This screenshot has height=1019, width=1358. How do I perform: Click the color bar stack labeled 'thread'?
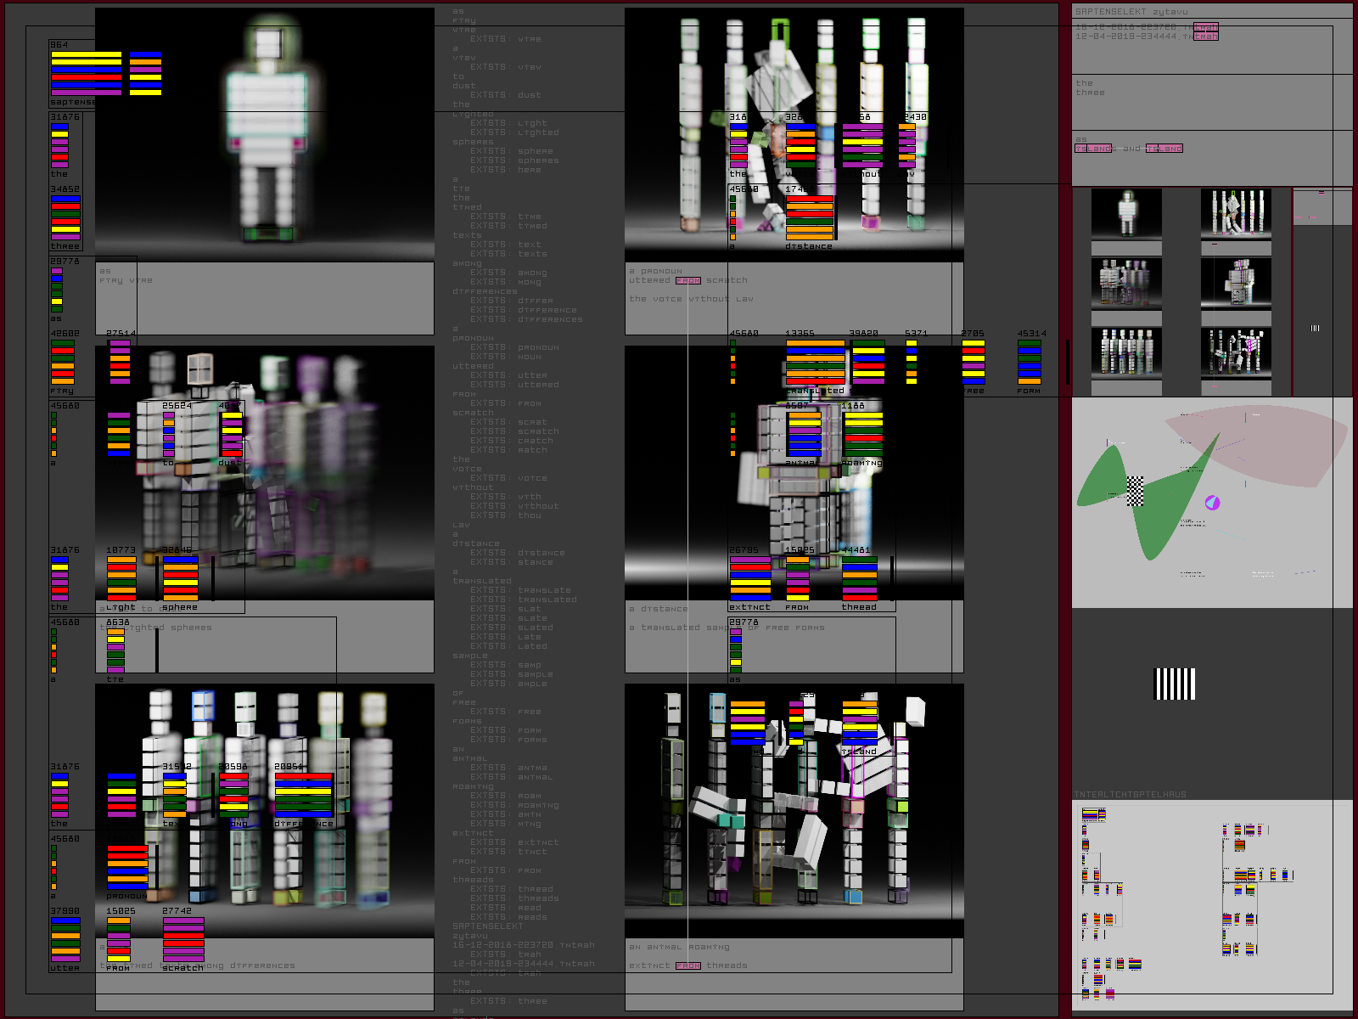(859, 577)
